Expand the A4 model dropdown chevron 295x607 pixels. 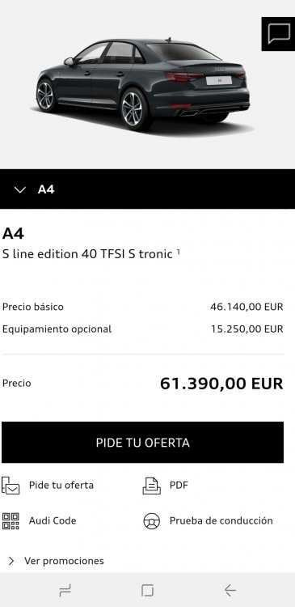coord(19,189)
